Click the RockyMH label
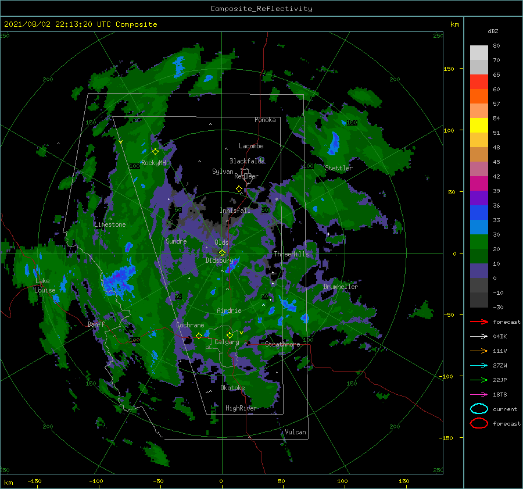The width and height of the screenshot is (523, 489). (x=153, y=163)
